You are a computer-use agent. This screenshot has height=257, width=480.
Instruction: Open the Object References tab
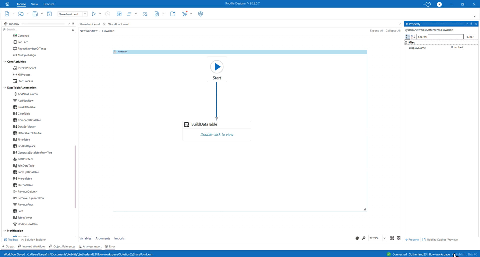coord(62,246)
